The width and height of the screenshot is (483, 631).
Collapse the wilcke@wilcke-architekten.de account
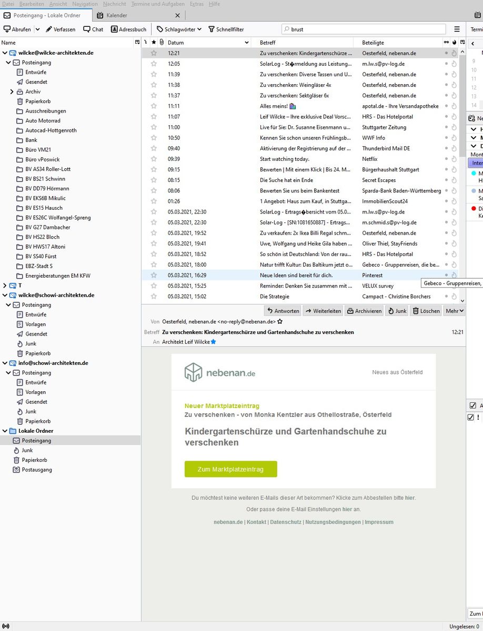5,53
